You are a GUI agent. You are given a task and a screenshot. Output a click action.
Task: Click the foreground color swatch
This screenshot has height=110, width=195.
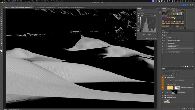click(1, 50)
